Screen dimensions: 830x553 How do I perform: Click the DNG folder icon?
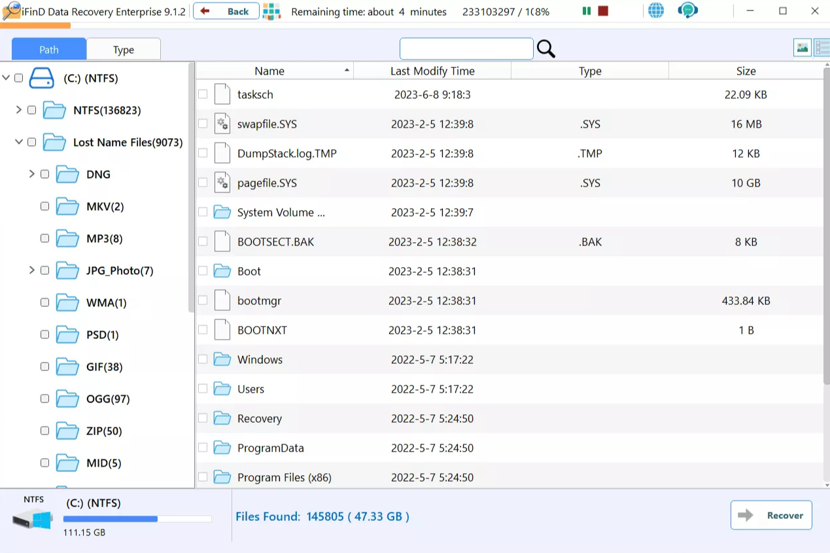pos(67,174)
